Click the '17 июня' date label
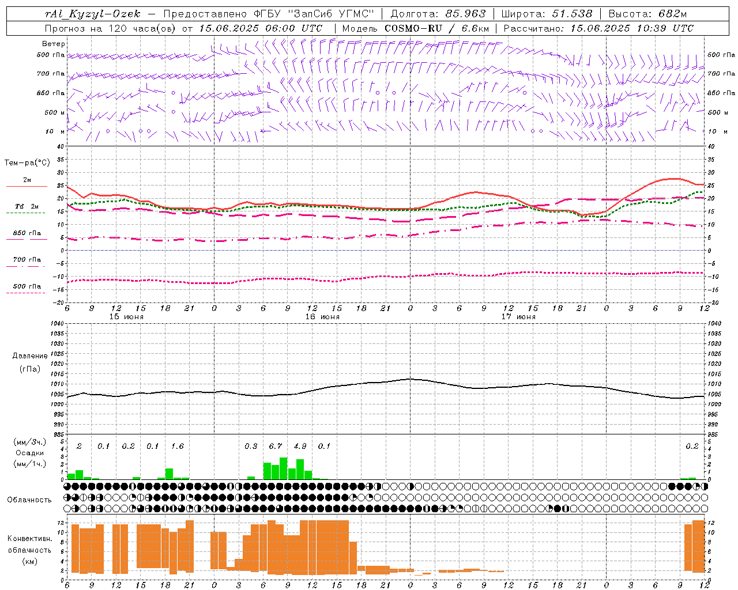 (518, 316)
